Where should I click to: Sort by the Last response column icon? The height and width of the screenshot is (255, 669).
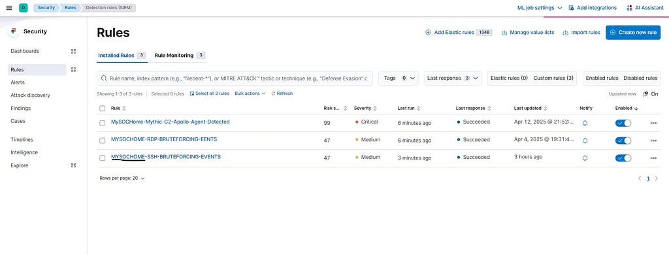pyautogui.click(x=489, y=109)
